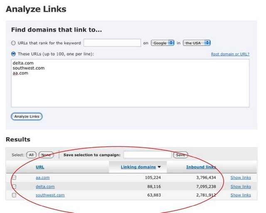This screenshot has height=213, width=266.
Task: Check the aa.com row checkbox
Action: click(x=14, y=178)
